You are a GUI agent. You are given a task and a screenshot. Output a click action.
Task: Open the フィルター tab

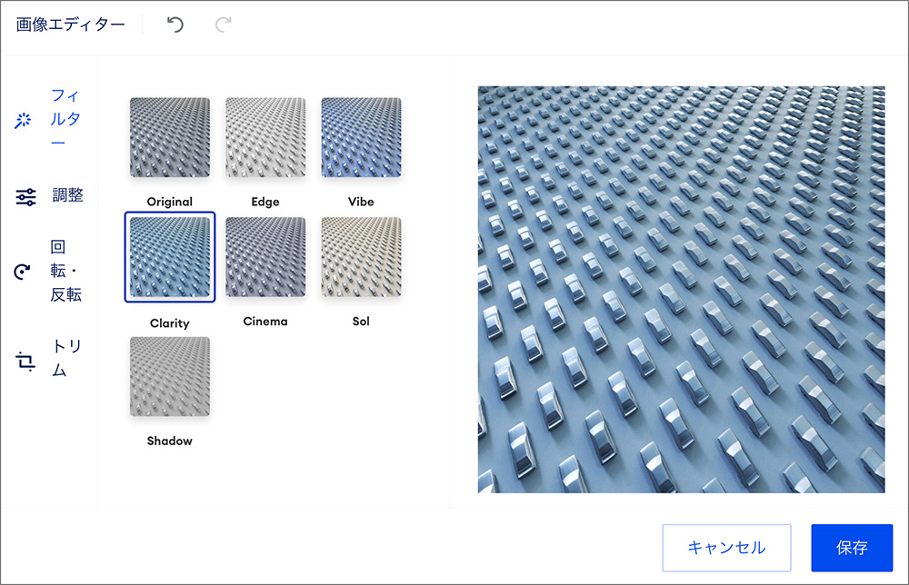pos(49,119)
